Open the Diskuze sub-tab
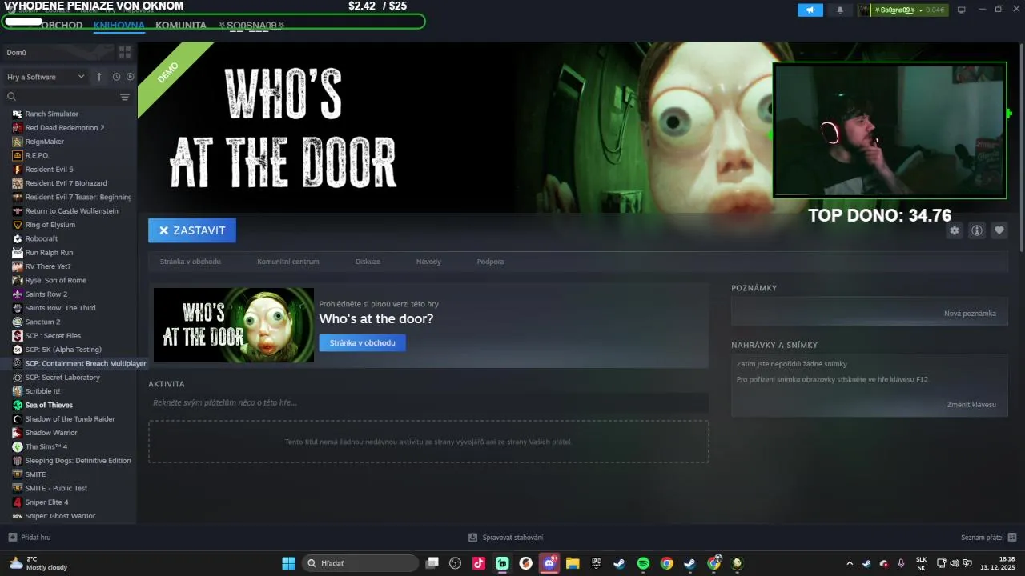Viewport: 1025px width, 576px height. 368,262
